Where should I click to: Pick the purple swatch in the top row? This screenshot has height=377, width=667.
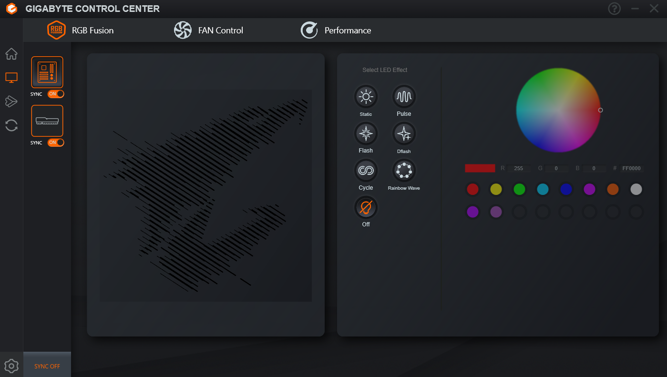click(589, 189)
